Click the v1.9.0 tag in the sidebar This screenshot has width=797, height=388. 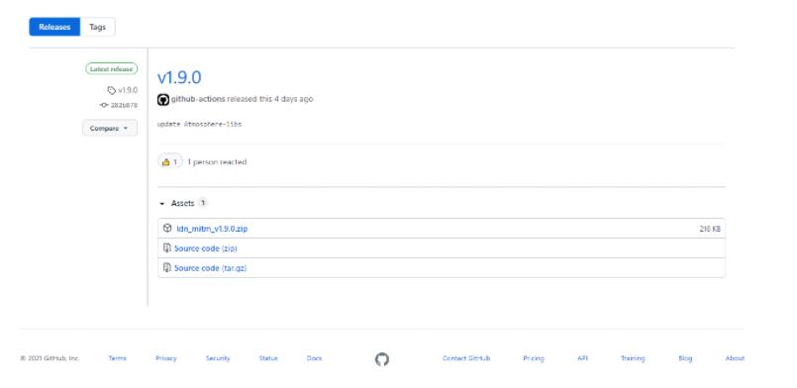(x=128, y=90)
